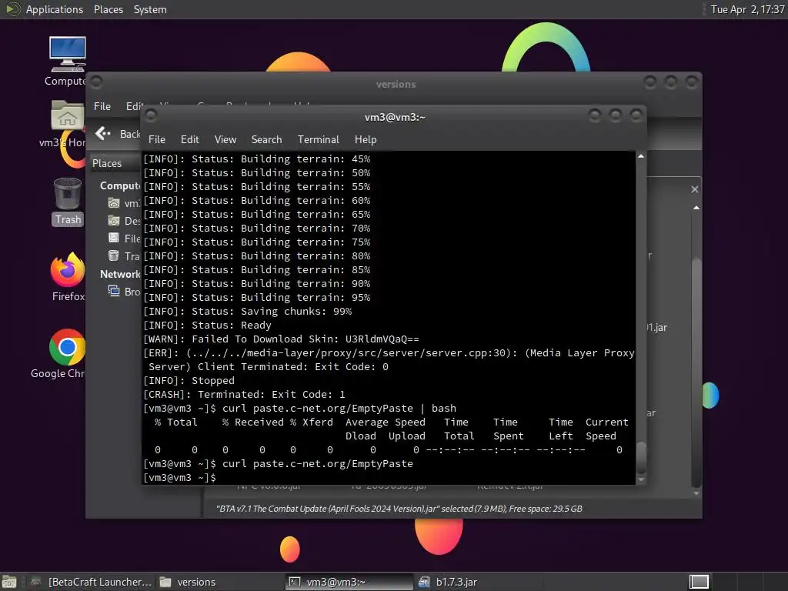Select the File System icon in sidebar

pyautogui.click(x=114, y=239)
